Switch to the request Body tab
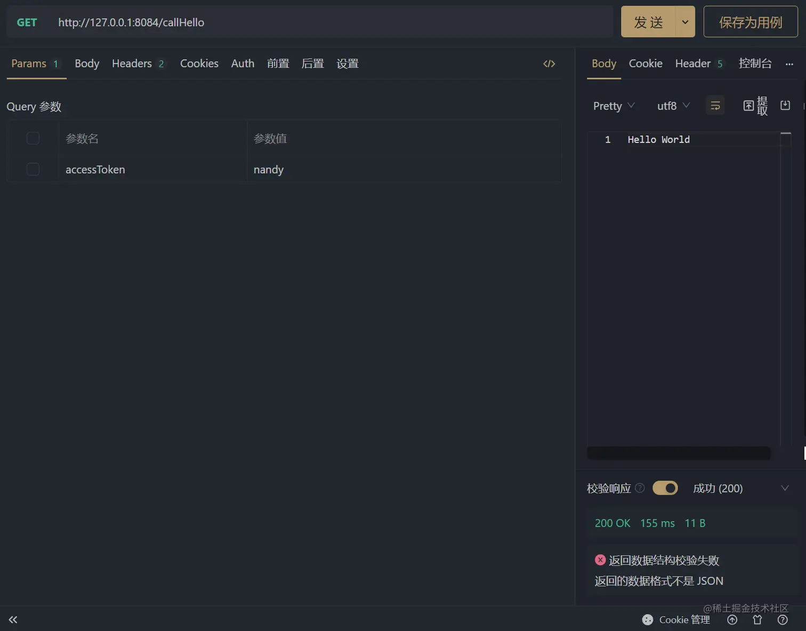Image resolution: width=806 pixels, height=631 pixels. pyautogui.click(x=87, y=63)
